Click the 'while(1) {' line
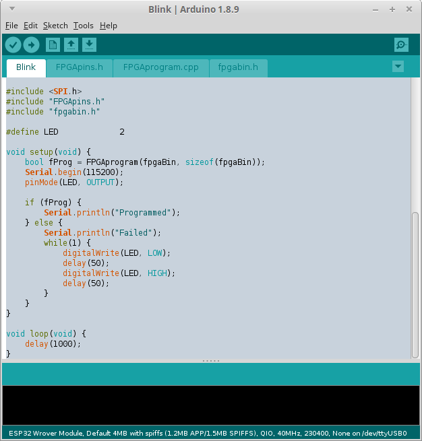Viewport: 422px width, 441px height. [x=67, y=243]
